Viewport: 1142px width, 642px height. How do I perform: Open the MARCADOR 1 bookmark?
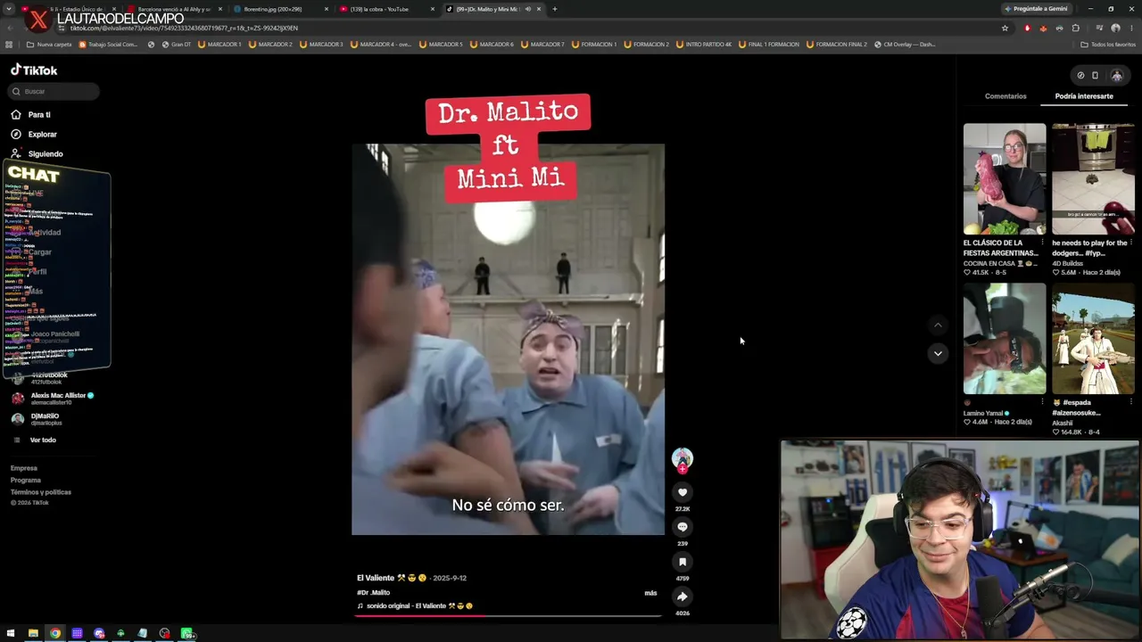(219, 45)
